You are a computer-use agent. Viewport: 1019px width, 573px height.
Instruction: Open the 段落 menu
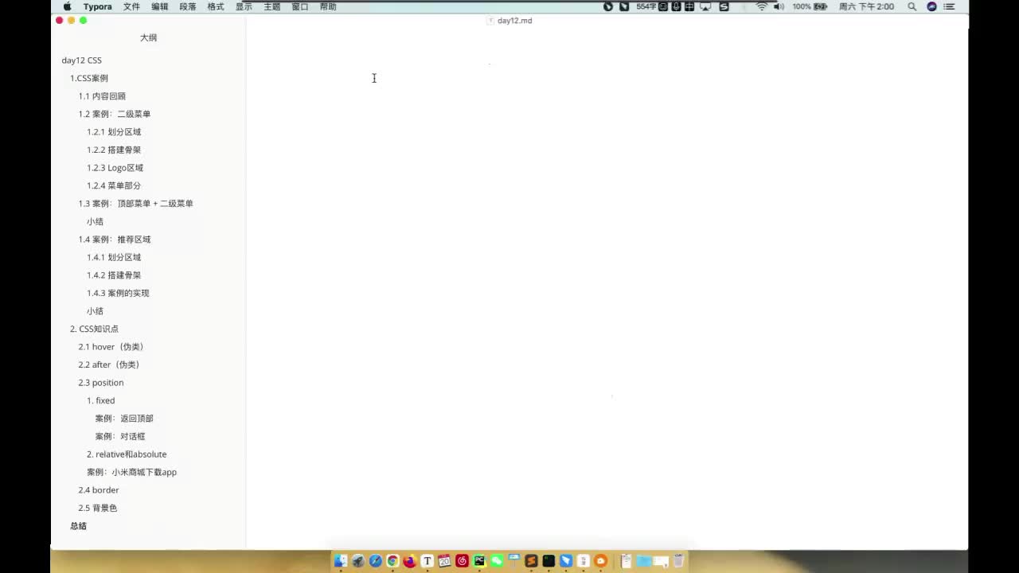click(x=188, y=6)
